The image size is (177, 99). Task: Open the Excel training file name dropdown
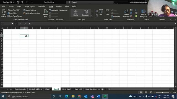click(55, 2)
